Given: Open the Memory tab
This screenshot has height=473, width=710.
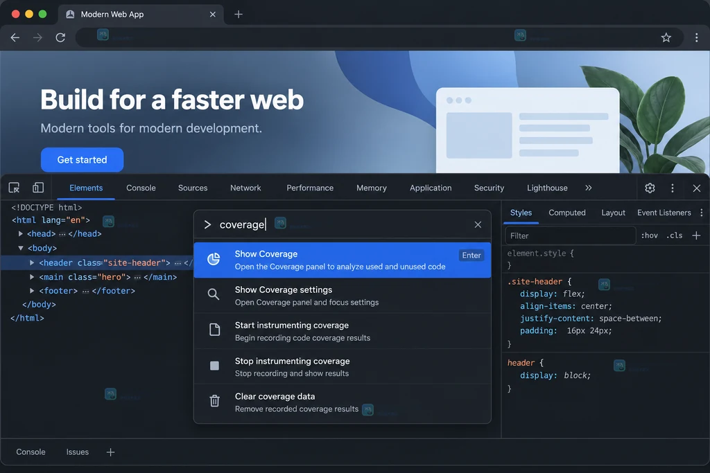Looking at the screenshot, I should 372,188.
